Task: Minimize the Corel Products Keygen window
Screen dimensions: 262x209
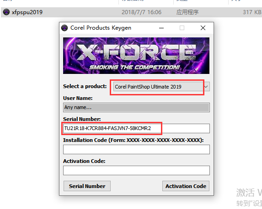Action: pyautogui.click(x=161, y=28)
